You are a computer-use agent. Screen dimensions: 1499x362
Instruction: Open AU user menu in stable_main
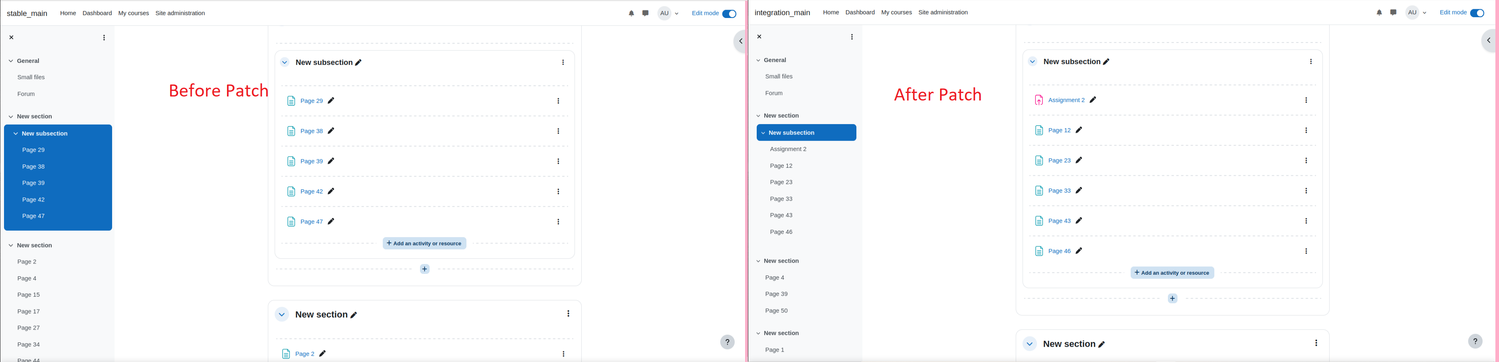(669, 13)
